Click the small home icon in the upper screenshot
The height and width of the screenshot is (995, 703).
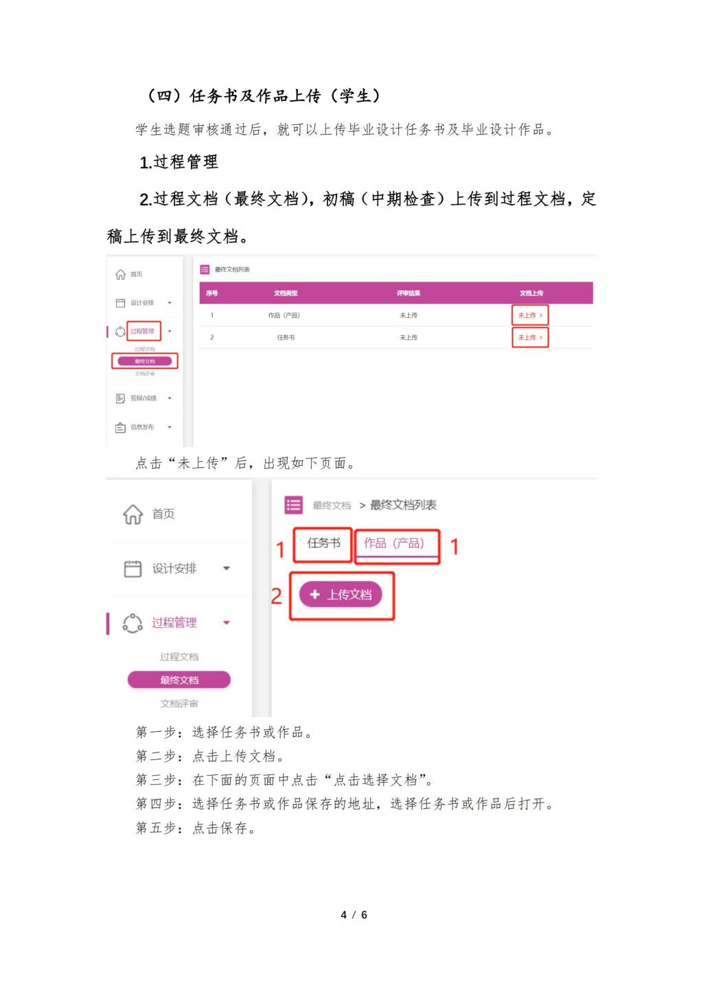(120, 274)
